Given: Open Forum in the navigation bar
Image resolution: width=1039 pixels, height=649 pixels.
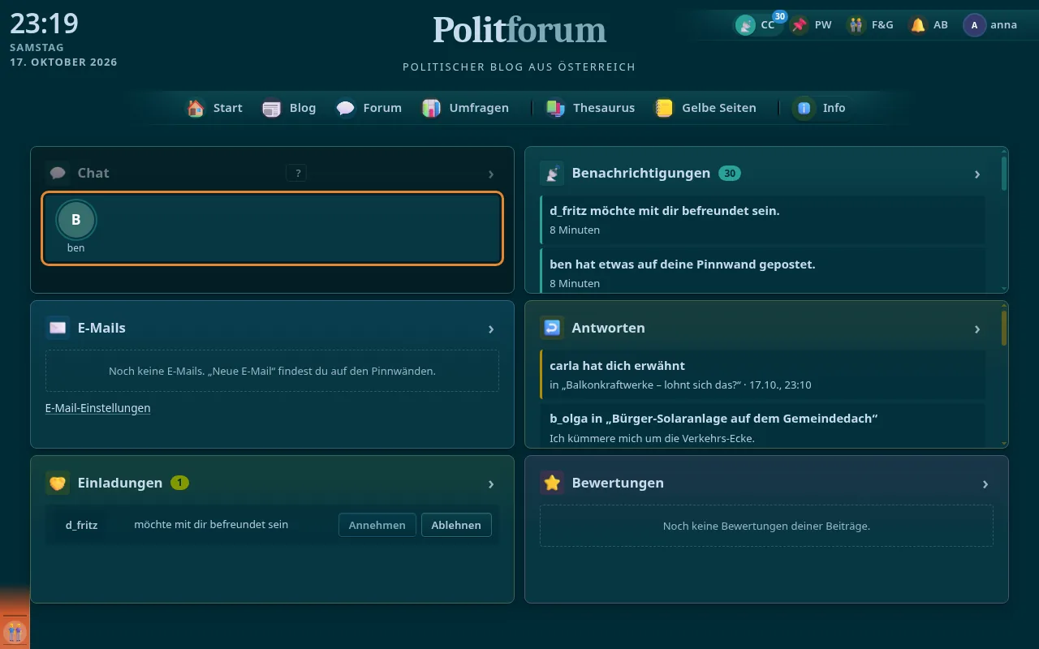Looking at the screenshot, I should pos(369,108).
